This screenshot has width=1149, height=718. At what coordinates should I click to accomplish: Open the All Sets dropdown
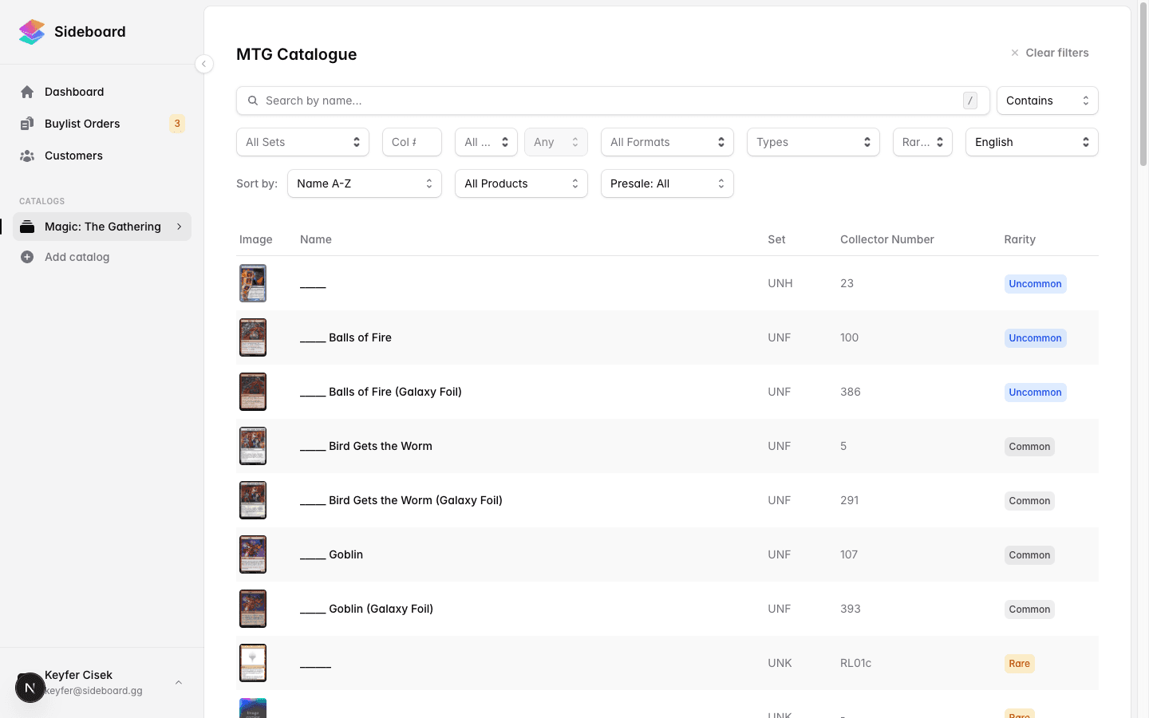click(302, 142)
